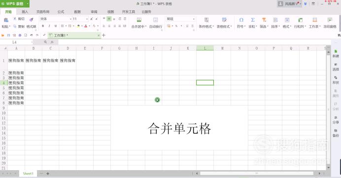Click the save quick-access icon
The height and width of the screenshot is (178, 341).
(x=8, y=35)
